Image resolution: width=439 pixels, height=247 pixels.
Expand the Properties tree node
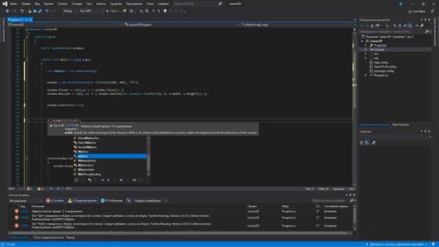click(x=366, y=45)
